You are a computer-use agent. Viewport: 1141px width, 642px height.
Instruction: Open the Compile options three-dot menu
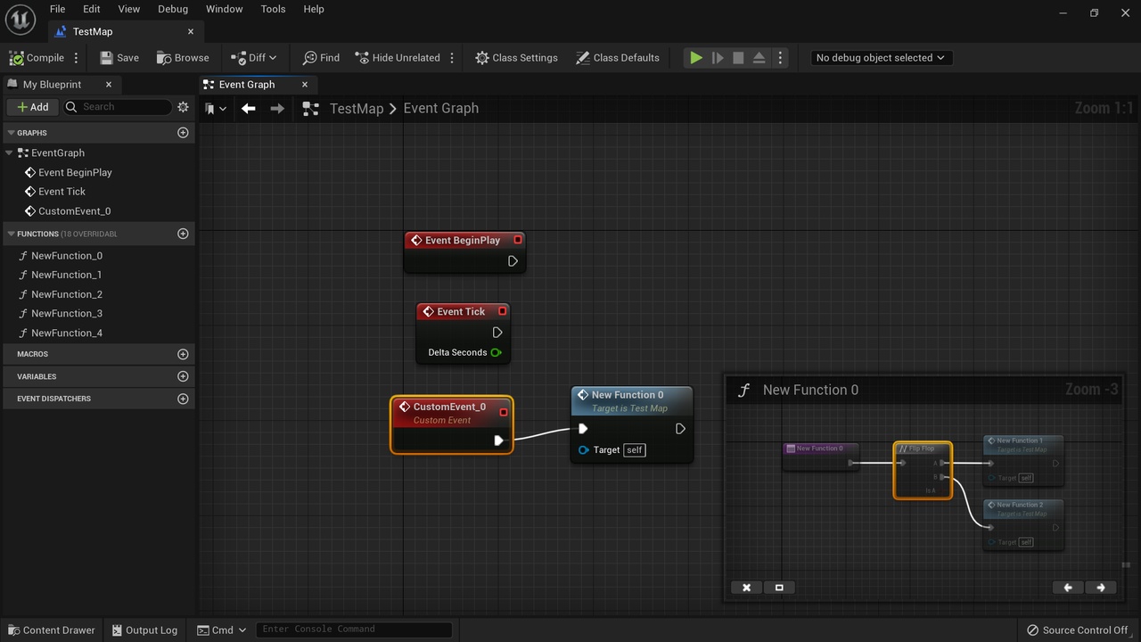(76, 57)
